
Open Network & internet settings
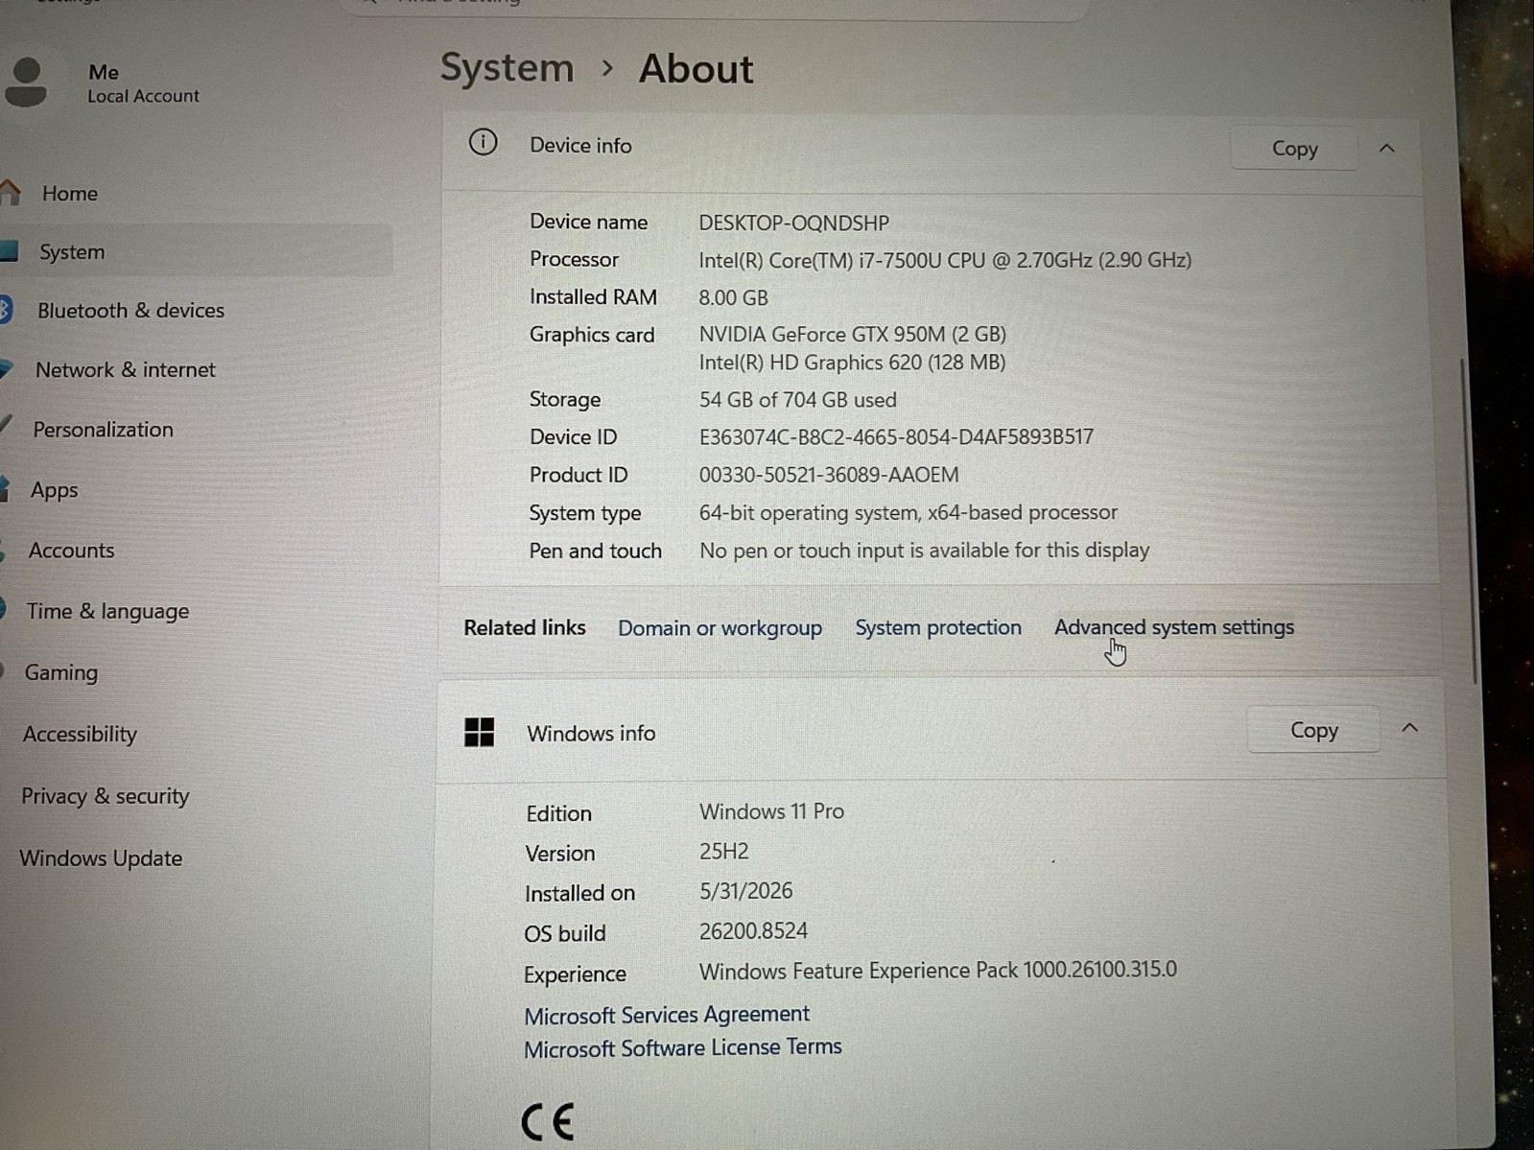(125, 369)
